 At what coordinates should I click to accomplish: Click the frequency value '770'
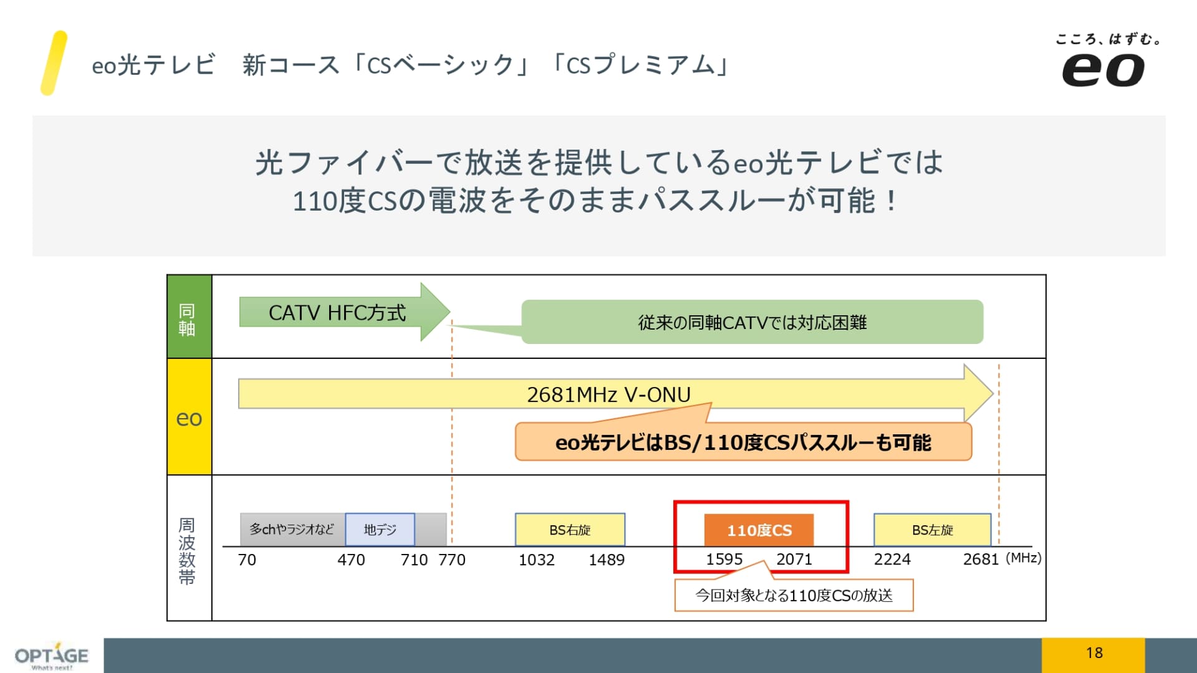[x=452, y=560]
